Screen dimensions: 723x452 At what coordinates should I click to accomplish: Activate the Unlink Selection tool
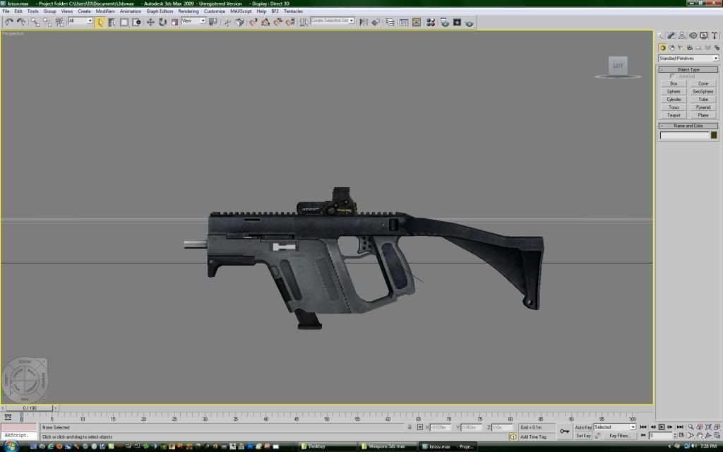point(47,22)
